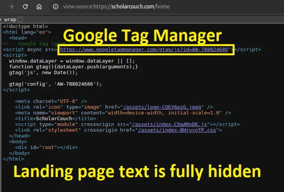The width and height of the screenshot is (284, 192).
Task: Click the function gtag() definition line
Action: pos(73,67)
